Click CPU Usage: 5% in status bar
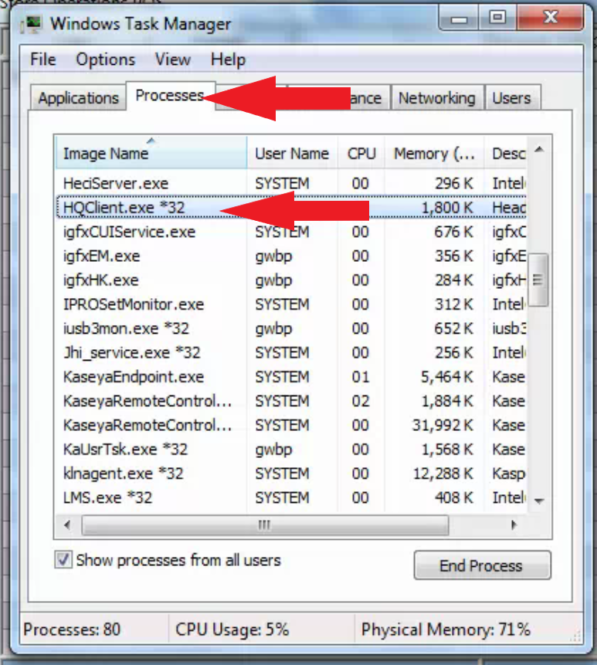This screenshot has height=665, width=597. pos(232,629)
